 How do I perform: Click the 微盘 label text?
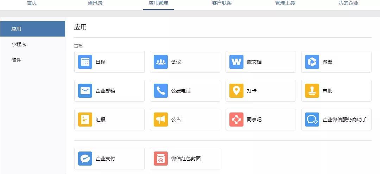click(327, 62)
